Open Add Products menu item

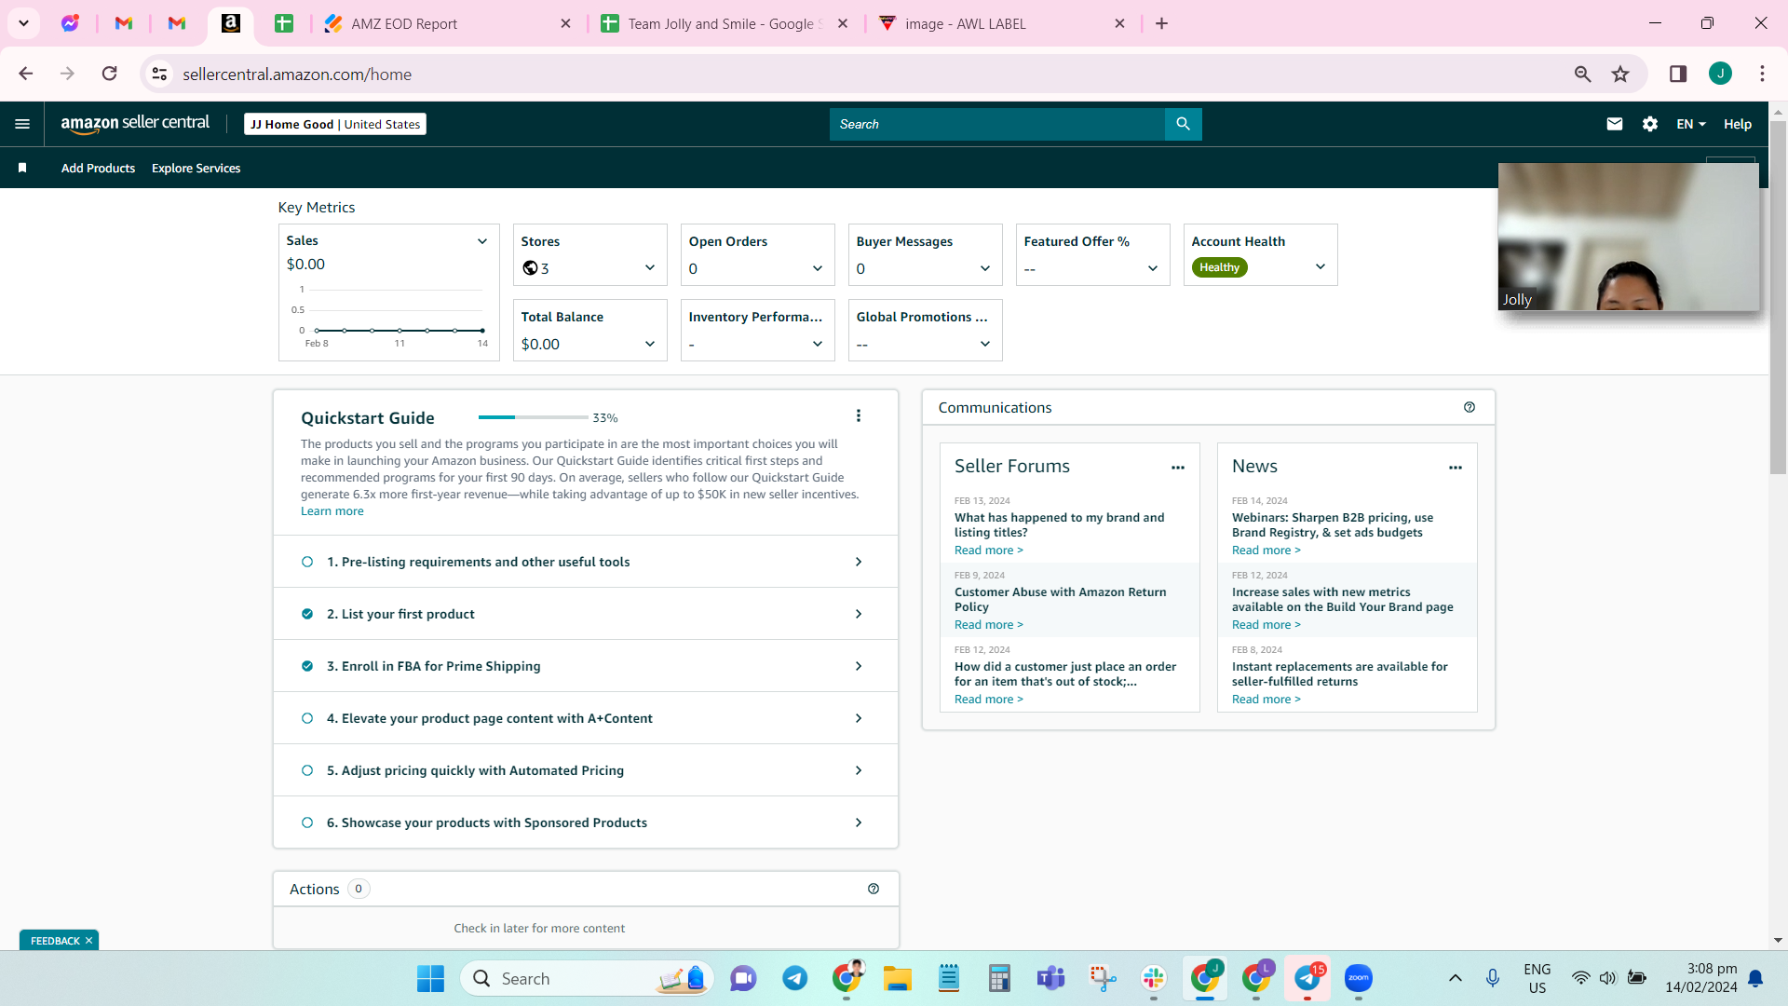pyautogui.click(x=98, y=168)
